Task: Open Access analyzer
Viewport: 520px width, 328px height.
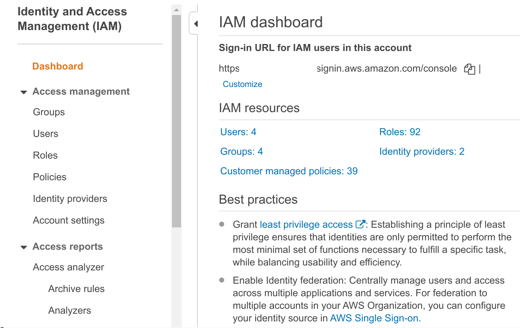Action: pyautogui.click(x=68, y=267)
